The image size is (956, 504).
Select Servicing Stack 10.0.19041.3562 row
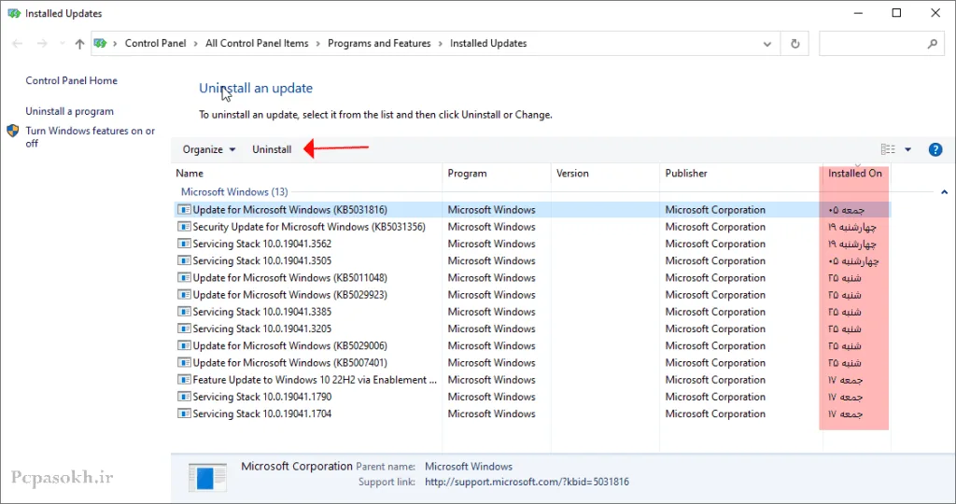click(531, 244)
